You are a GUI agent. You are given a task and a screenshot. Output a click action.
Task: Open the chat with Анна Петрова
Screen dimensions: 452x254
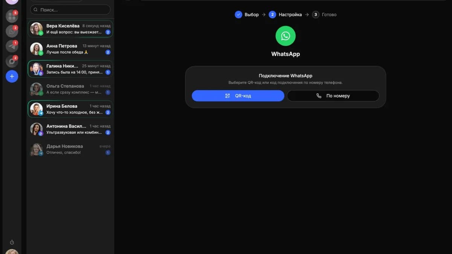click(70, 49)
